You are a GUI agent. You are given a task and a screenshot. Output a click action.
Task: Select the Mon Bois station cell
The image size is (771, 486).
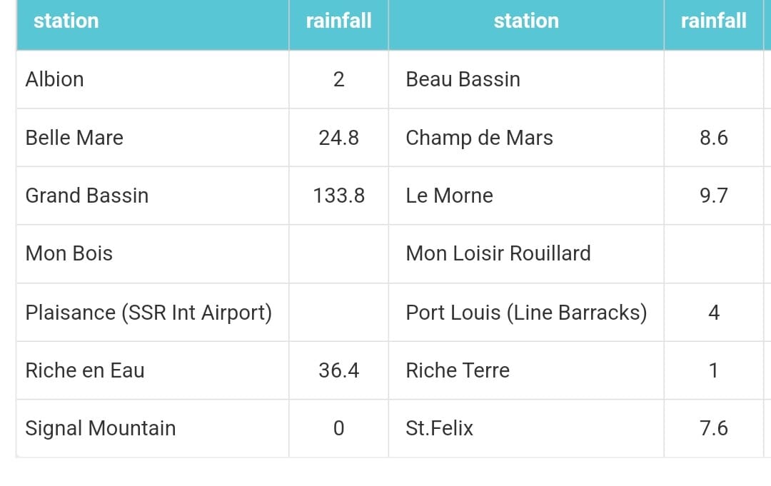click(69, 253)
